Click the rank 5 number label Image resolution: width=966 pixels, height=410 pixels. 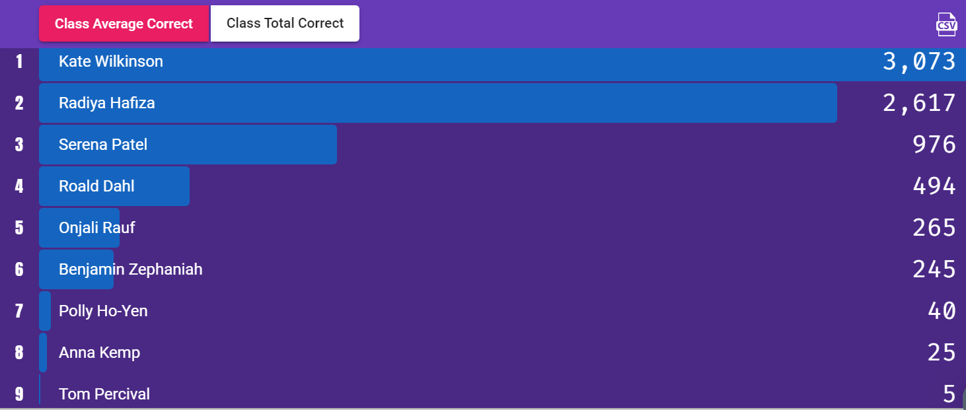(x=19, y=228)
